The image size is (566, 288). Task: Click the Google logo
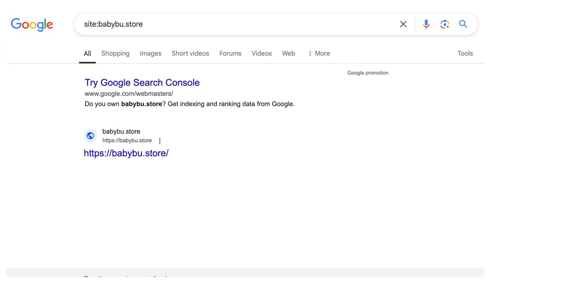click(x=32, y=25)
